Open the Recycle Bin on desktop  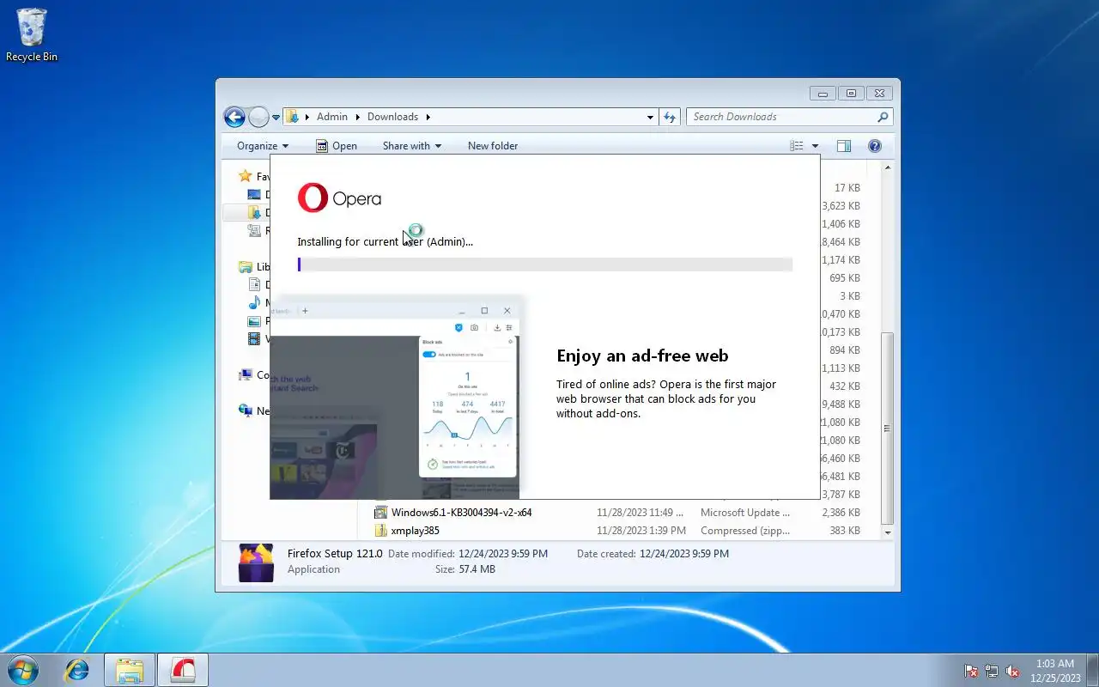32,35
